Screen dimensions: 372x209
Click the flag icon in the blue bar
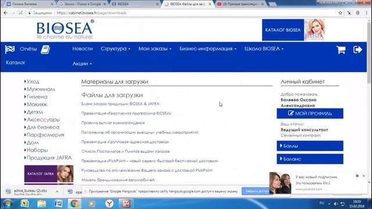click(x=10, y=49)
